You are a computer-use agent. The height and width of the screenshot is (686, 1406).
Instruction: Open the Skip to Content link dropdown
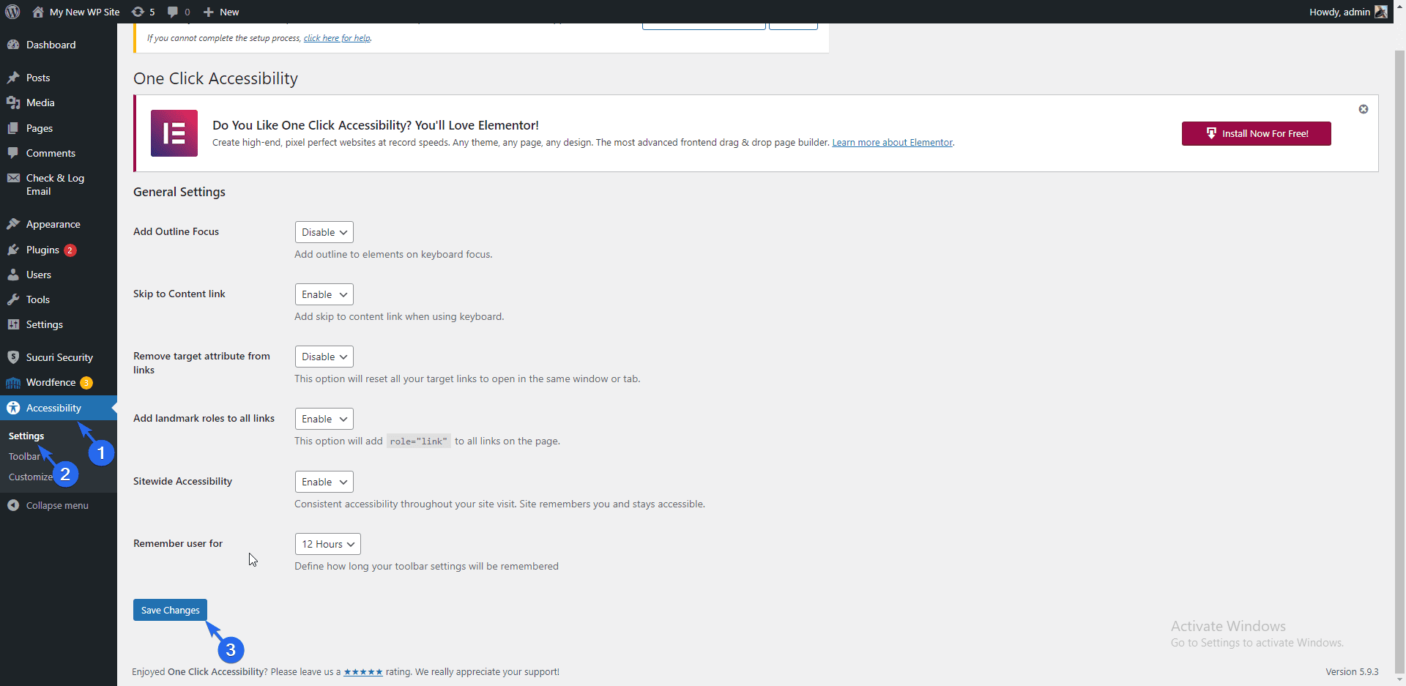[324, 294]
